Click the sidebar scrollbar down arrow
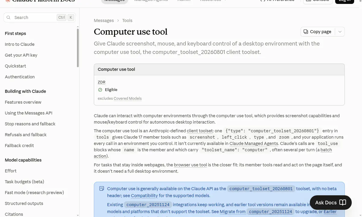The width and height of the screenshot is (362, 217). pos(78,215)
